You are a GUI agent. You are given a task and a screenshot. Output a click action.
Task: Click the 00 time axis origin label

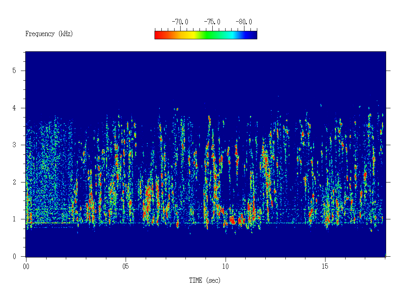click(26, 266)
